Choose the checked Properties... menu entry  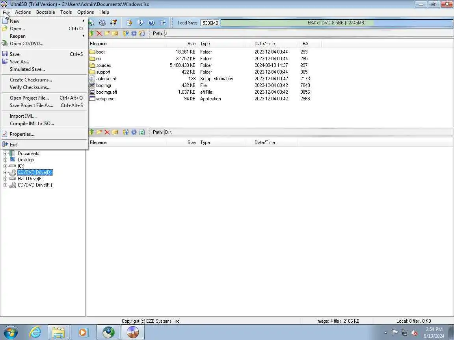tap(44, 134)
